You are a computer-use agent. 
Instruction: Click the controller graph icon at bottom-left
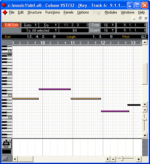5,159
